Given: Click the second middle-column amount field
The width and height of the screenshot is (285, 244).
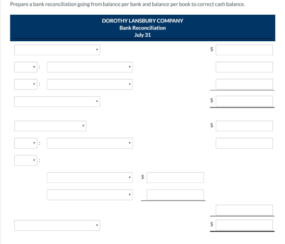Looking at the screenshot, I should point(175,195).
